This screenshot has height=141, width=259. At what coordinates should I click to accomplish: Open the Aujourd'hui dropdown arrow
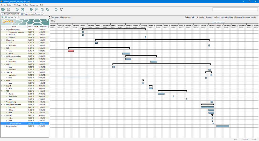click(x=195, y=17)
